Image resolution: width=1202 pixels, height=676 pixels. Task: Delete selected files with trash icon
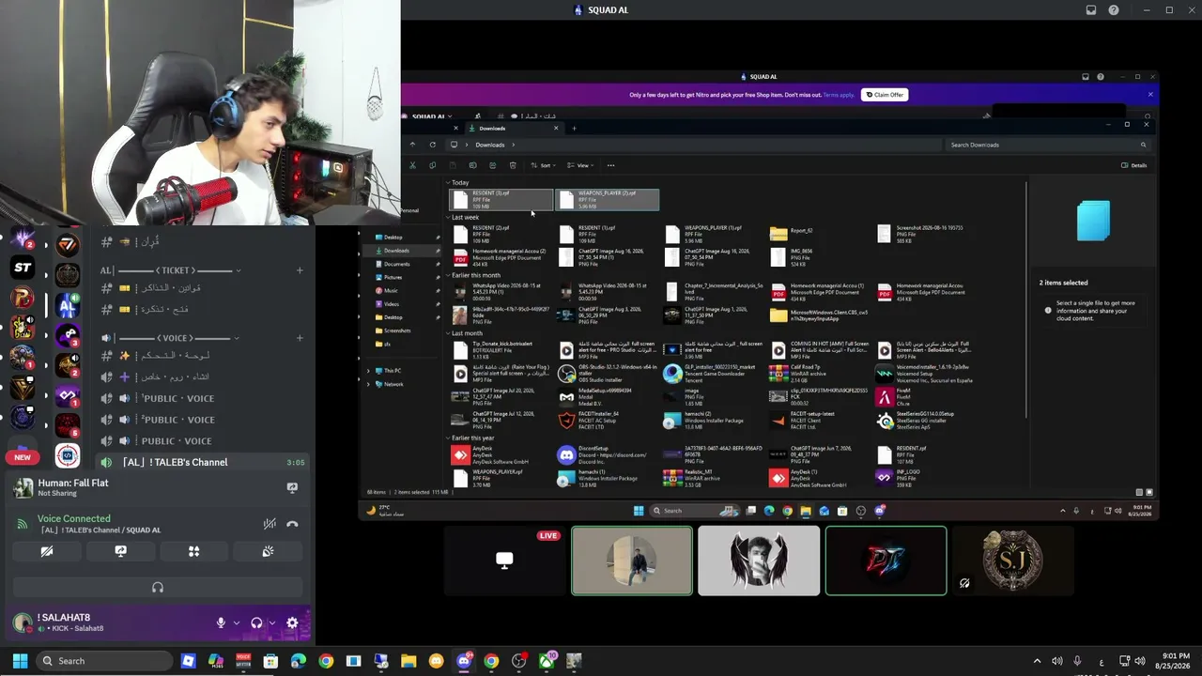pyautogui.click(x=513, y=165)
